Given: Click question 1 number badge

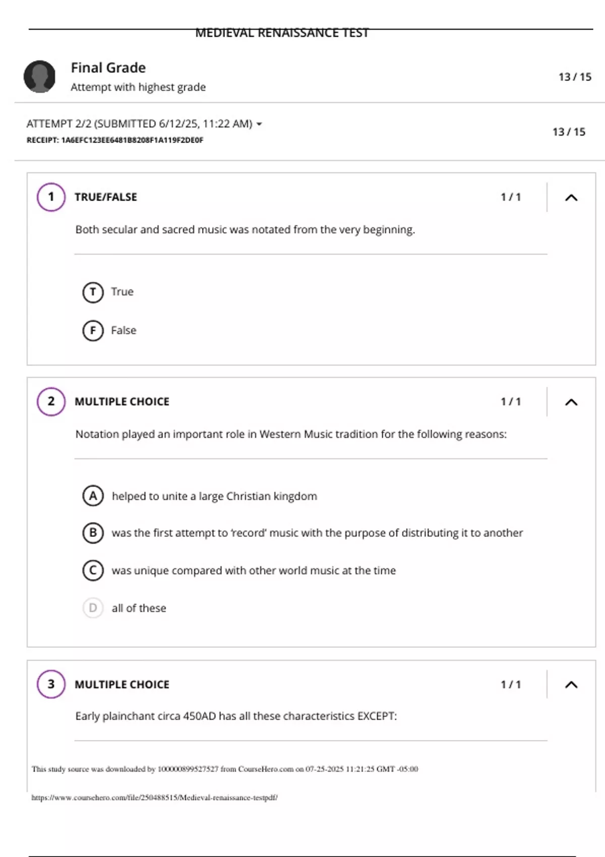Looking at the screenshot, I should pos(51,197).
